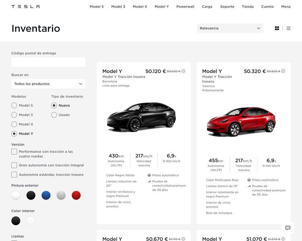
Task: Show price info for 50.320 € Model Y
Action: point(283,71)
